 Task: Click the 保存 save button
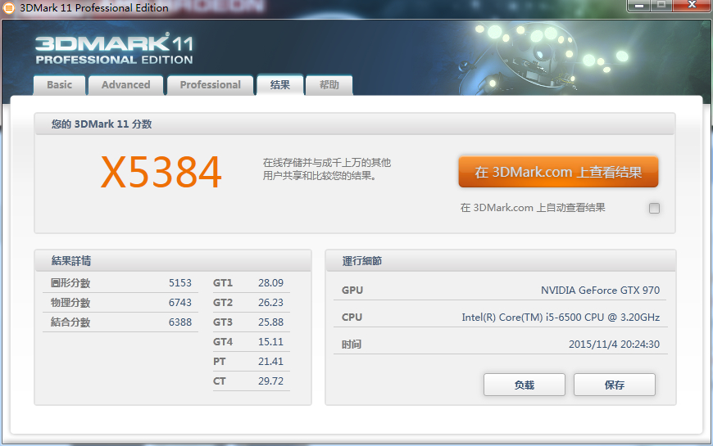615,385
